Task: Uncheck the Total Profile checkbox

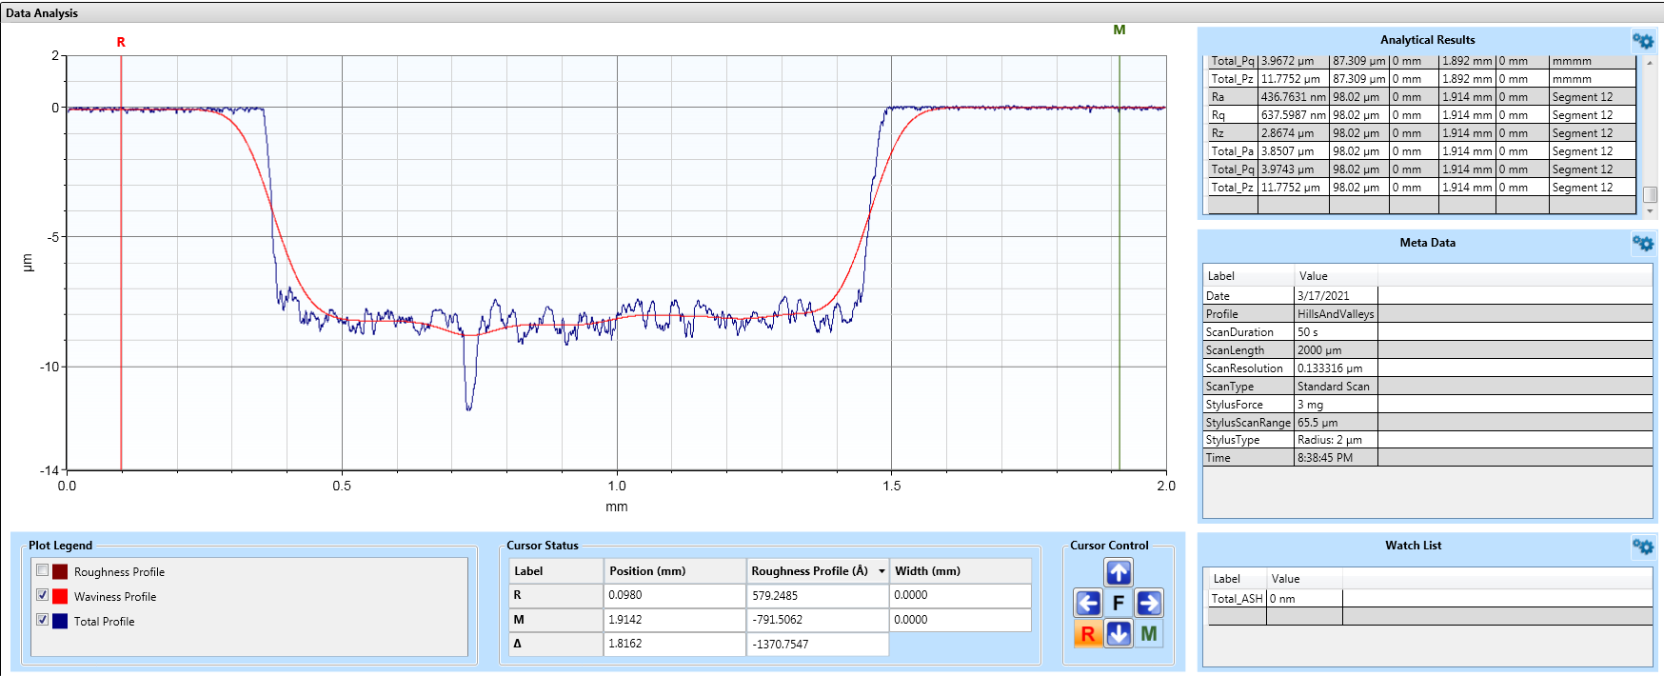Action: (42, 620)
